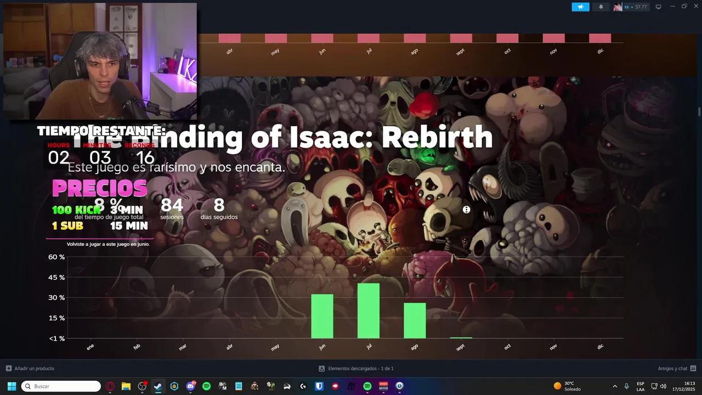Click the downloads icon in Steam footer
Image resolution: width=702 pixels, height=395 pixels.
(x=322, y=369)
